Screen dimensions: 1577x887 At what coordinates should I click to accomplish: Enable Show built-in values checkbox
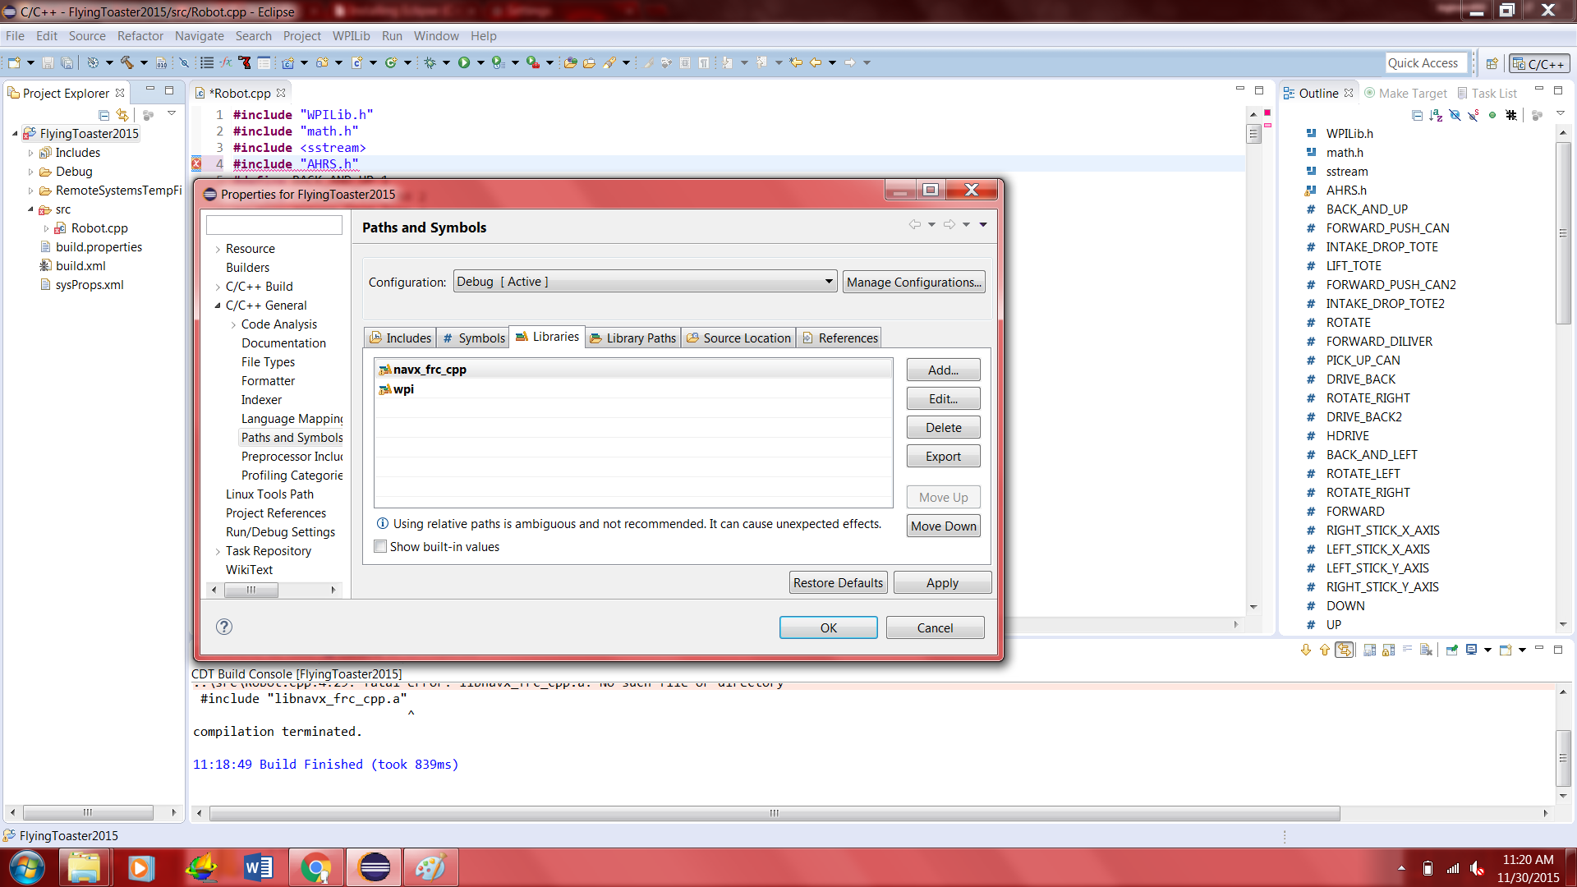click(380, 547)
